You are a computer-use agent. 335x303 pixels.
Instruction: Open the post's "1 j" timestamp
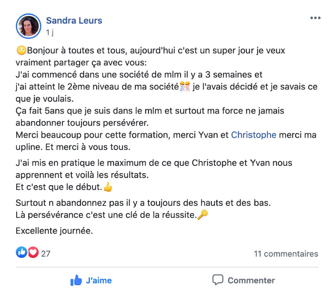[50, 32]
